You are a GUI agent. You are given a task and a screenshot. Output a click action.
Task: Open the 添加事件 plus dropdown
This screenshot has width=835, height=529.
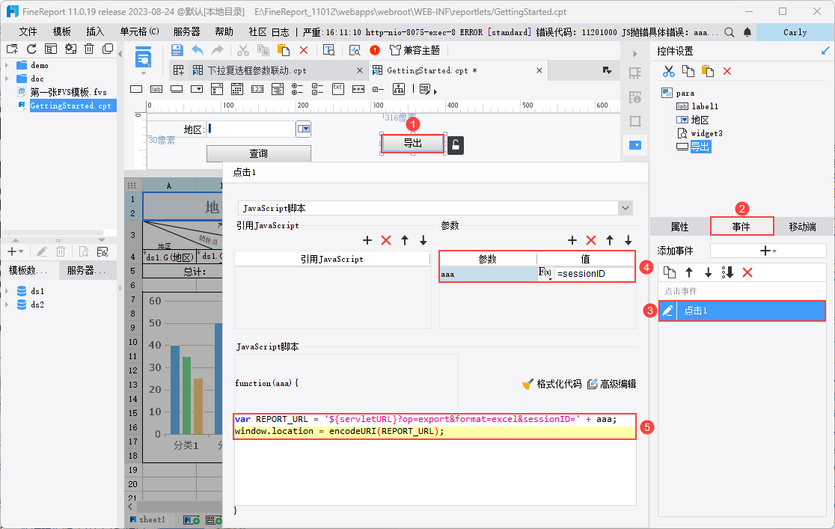coord(768,251)
